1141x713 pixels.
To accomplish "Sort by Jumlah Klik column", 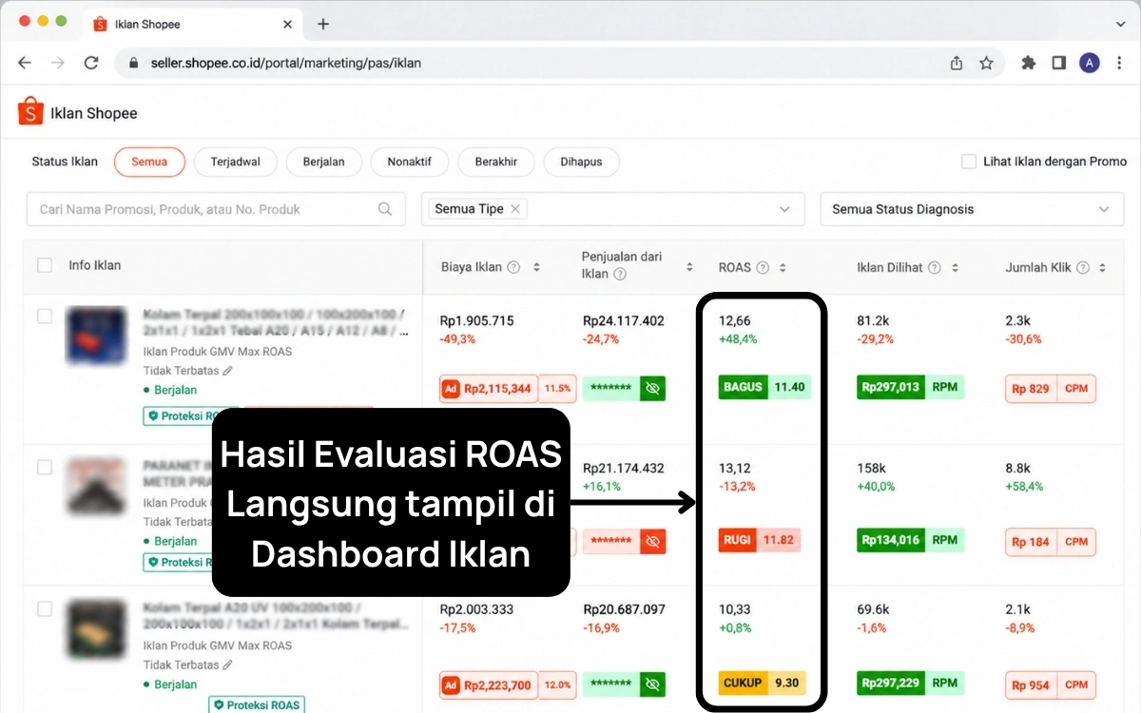I will tap(1102, 267).
